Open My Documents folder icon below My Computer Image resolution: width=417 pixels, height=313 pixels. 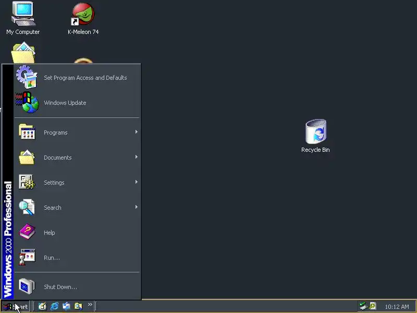tap(23, 53)
